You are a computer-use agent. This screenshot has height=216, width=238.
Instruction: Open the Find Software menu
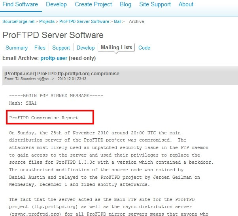tap(20, 4)
